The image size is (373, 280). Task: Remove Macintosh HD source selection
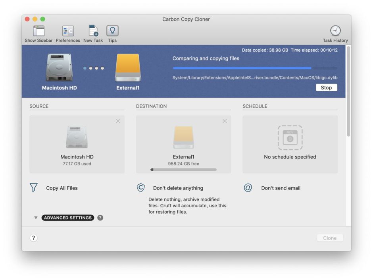click(x=118, y=121)
